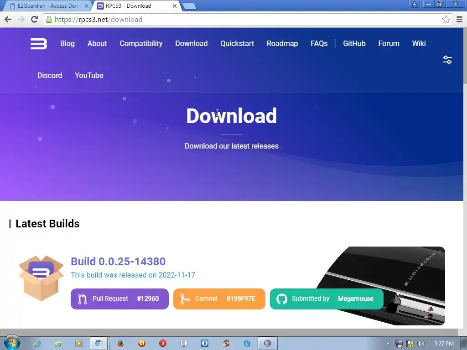The width and height of the screenshot is (467, 350).
Task: Visit GitHub from the nav bar
Action: pyautogui.click(x=354, y=44)
